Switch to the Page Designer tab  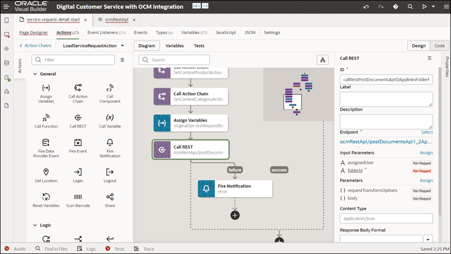tap(33, 32)
